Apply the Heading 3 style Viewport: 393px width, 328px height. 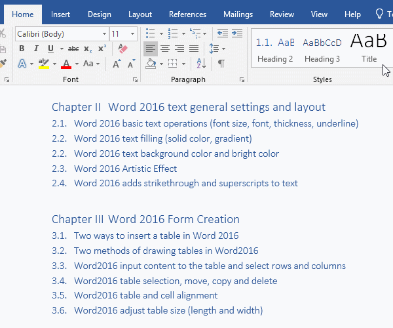[322, 48]
